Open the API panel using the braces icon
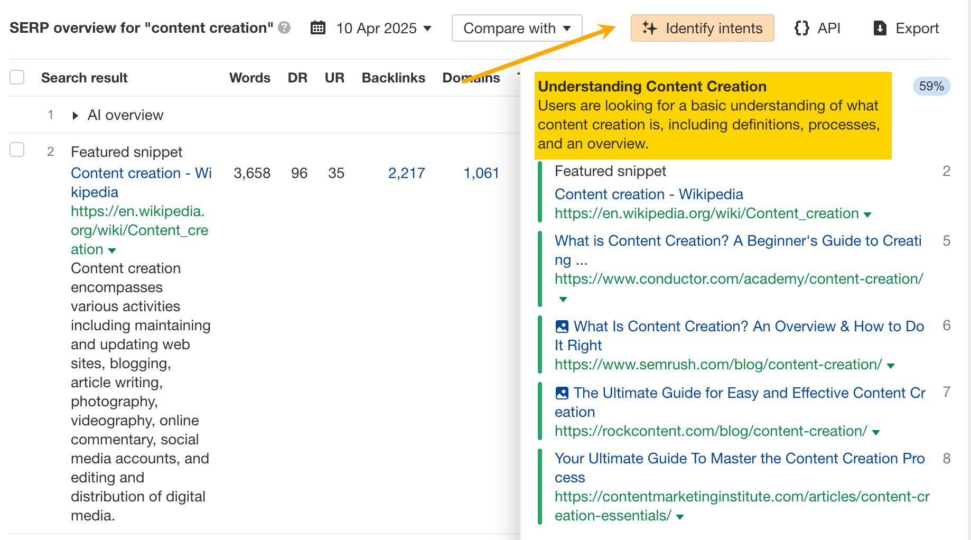This screenshot has width=971, height=540. (x=802, y=28)
